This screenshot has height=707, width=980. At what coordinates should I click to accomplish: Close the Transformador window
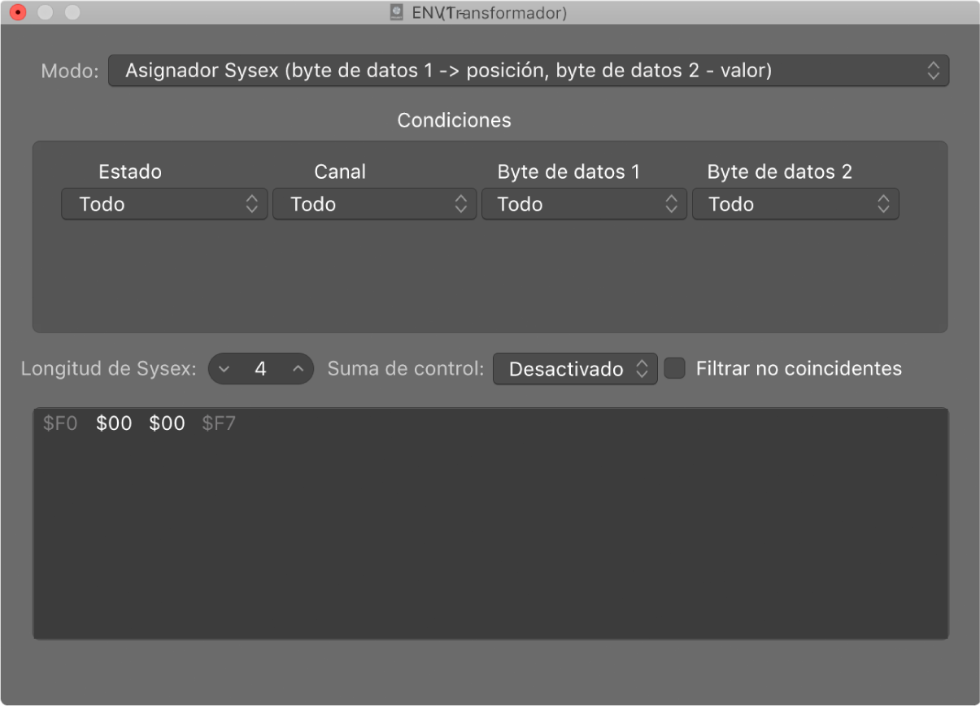18,13
